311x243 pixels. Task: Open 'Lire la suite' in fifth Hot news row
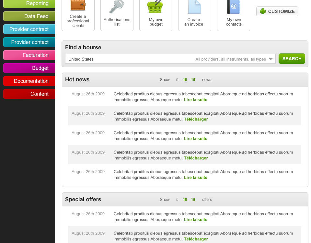click(x=196, y=178)
